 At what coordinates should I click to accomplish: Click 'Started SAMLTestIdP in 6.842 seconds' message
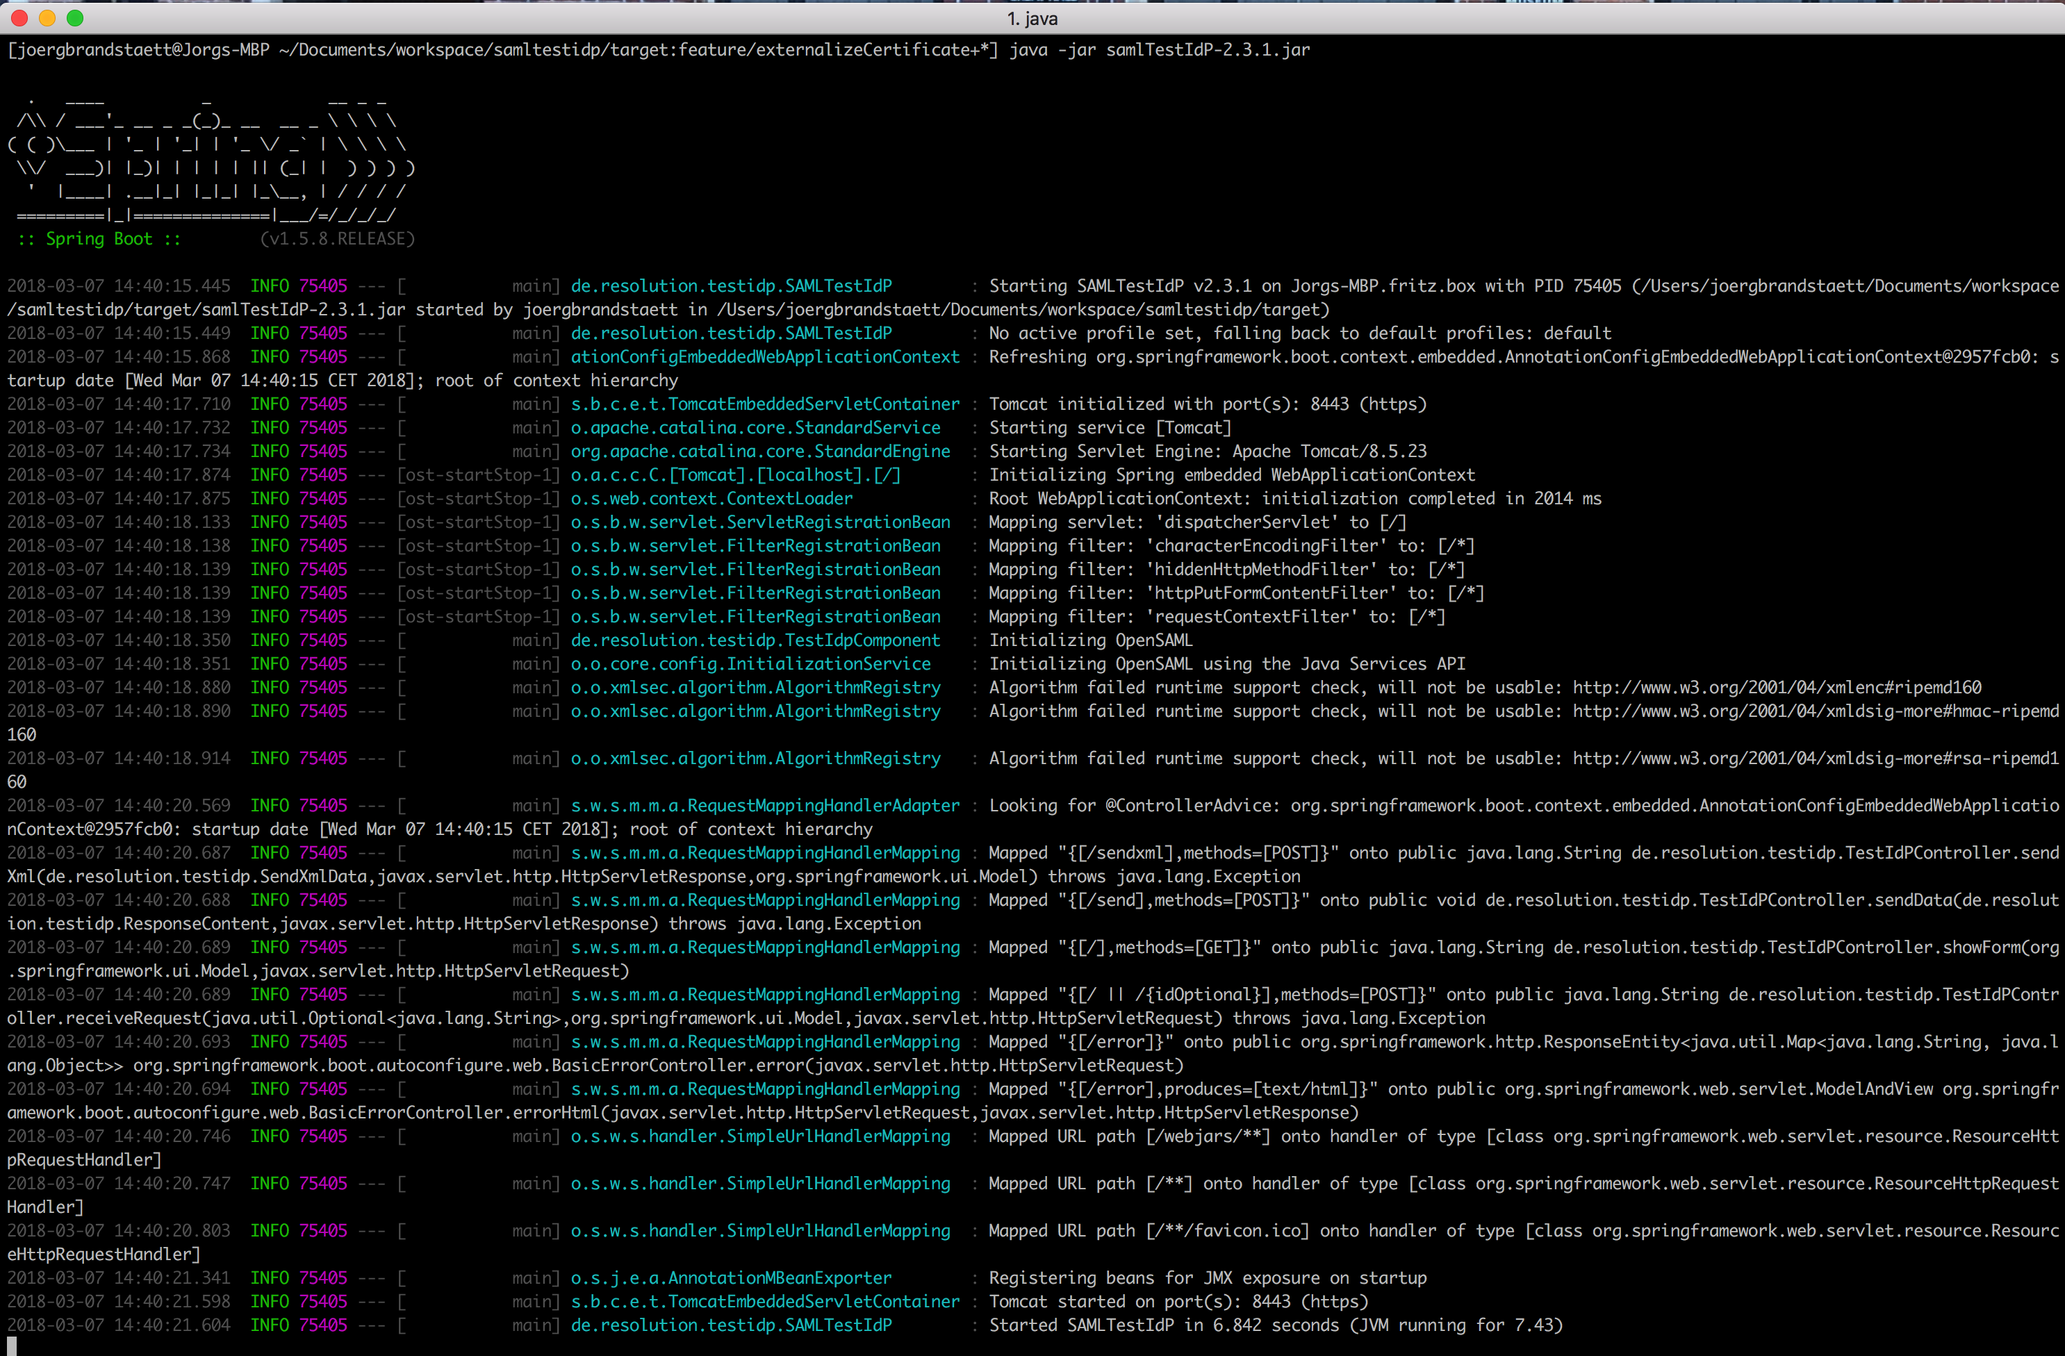pos(1164,1325)
